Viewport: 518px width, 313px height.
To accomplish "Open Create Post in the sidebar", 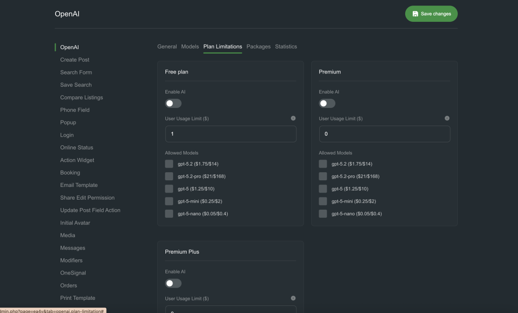I will pyautogui.click(x=75, y=60).
